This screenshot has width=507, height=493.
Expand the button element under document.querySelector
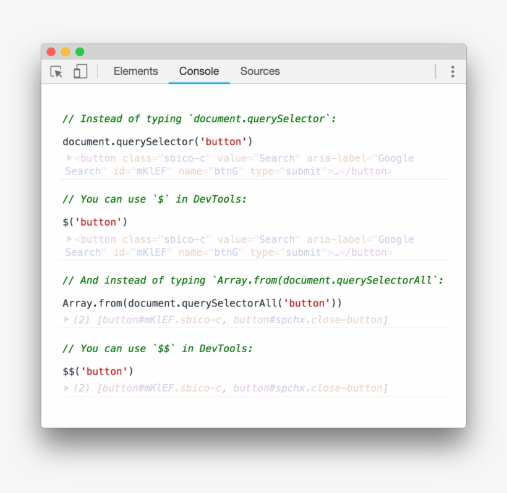click(x=69, y=158)
